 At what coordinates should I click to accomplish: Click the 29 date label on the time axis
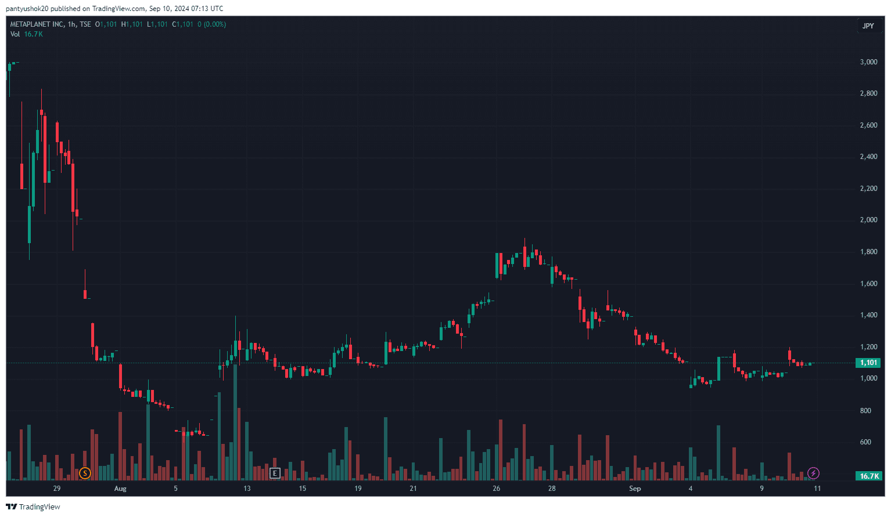[x=57, y=489]
